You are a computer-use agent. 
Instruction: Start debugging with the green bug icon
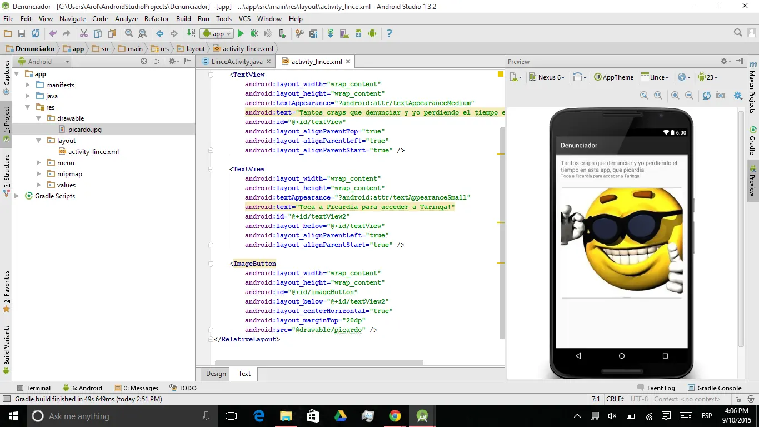[254, 34]
